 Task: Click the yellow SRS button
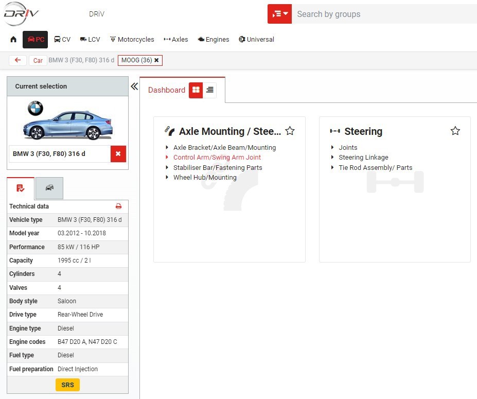(x=67, y=385)
